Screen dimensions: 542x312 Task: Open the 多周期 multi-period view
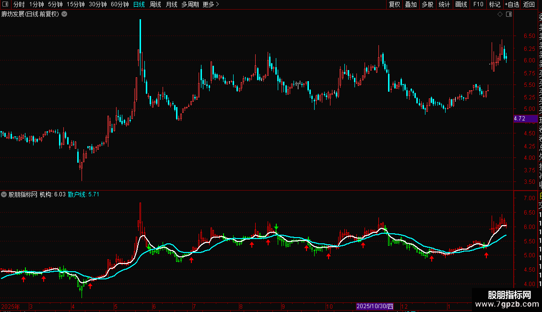tap(190, 4)
